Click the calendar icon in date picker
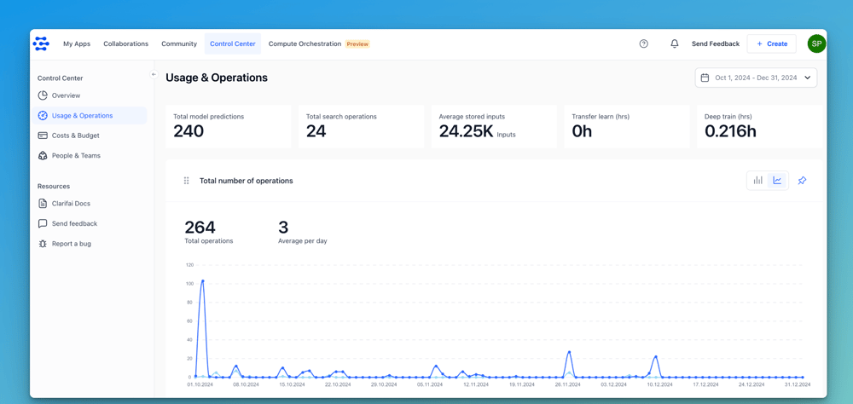Screen dimensions: 853x404 pyautogui.click(x=705, y=78)
